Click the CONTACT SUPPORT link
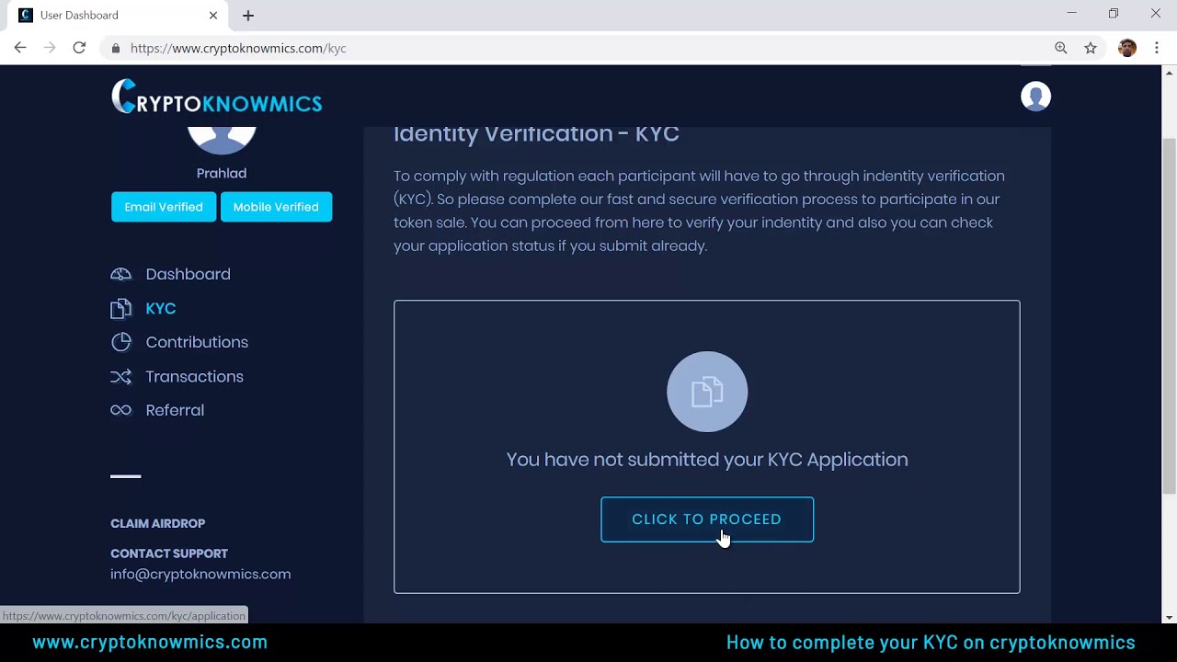The height and width of the screenshot is (662, 1177). click(169, 554)
